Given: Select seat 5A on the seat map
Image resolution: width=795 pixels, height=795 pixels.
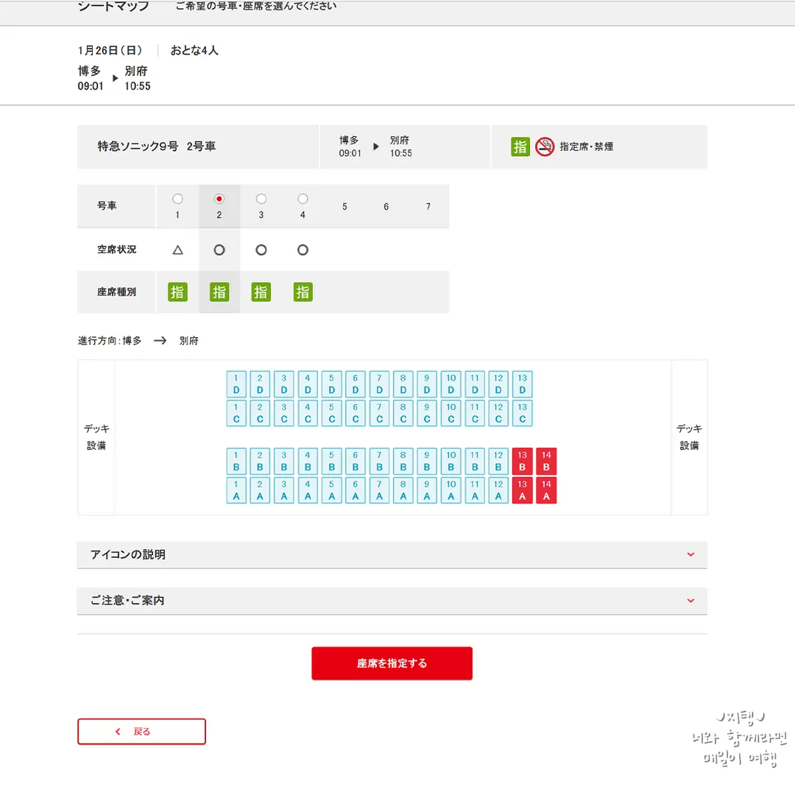Looking at the screenshot, I should [331, 490].
